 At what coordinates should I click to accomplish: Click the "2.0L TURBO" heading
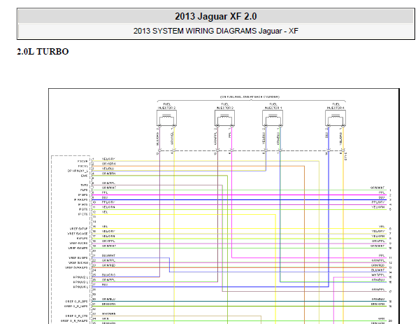point(43,52)
